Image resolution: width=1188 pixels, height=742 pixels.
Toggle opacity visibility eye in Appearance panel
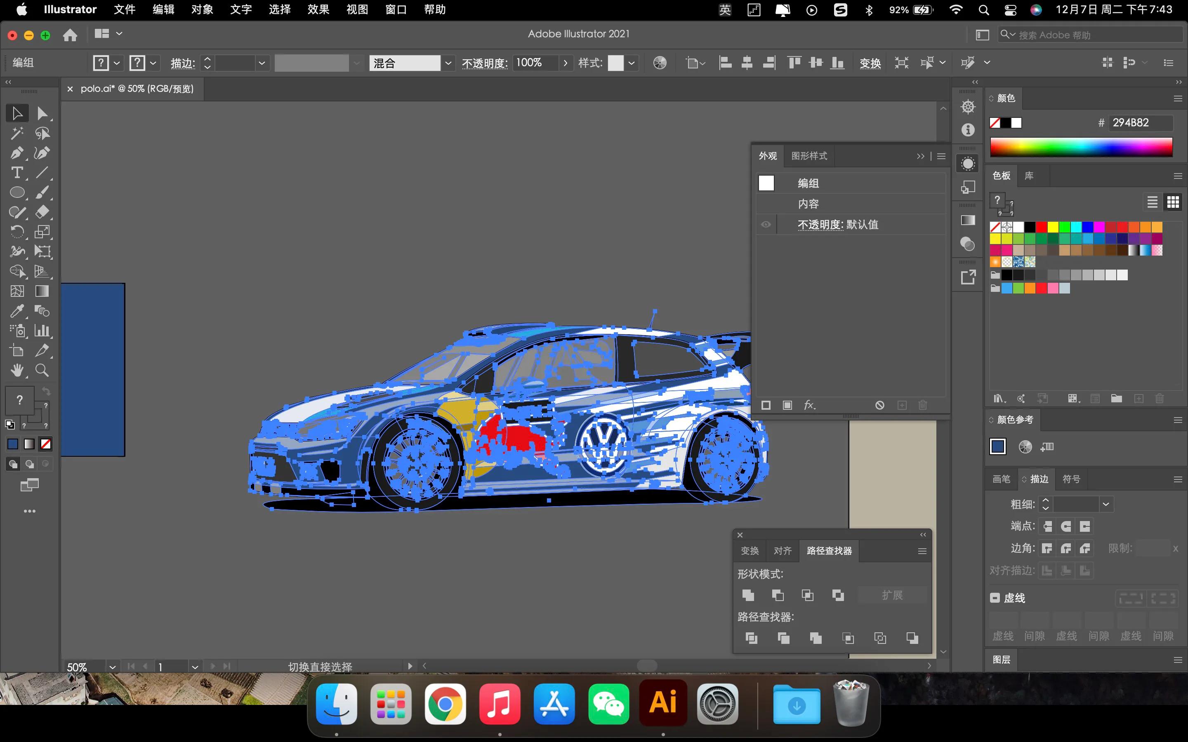[766, 225]
